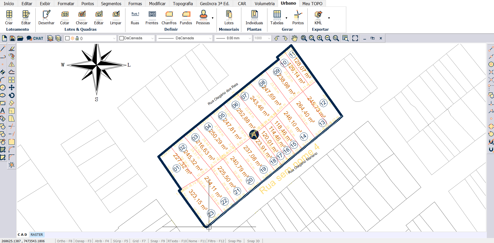
Task: Click the scale field showing 1000
Action: coord(260,38)
